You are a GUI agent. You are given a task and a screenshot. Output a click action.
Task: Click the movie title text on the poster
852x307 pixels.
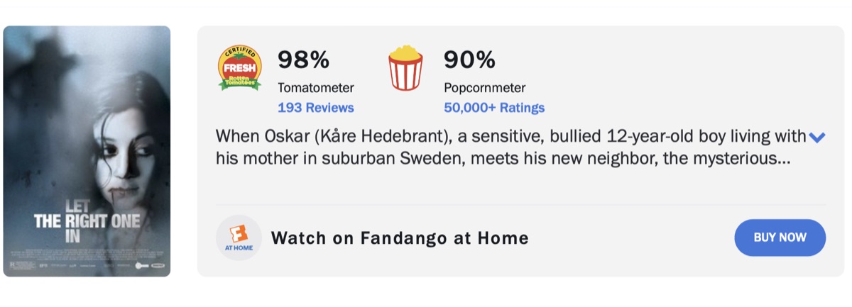[x=87, y=221]
